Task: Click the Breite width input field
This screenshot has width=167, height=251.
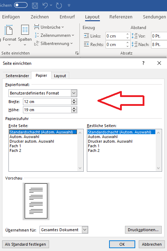Action: (x=47, y=102)
